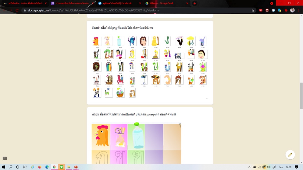The width and height of the screenshot is (303, 170).
Task: Open the Chrome extensions puzzle icon
Action: (x=286, y=10)
